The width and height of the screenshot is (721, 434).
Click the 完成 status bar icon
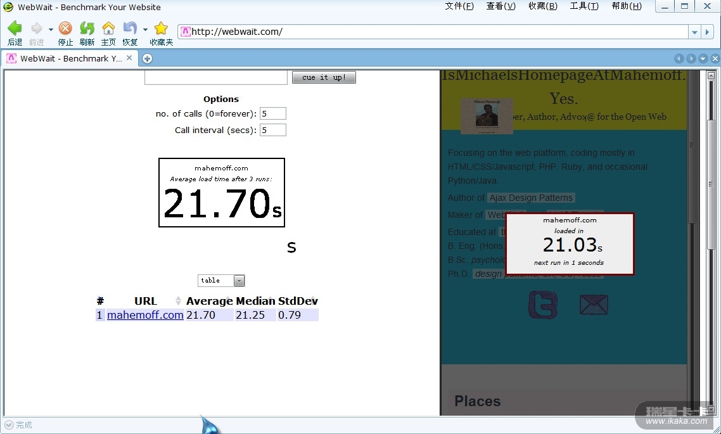[9, 424]
